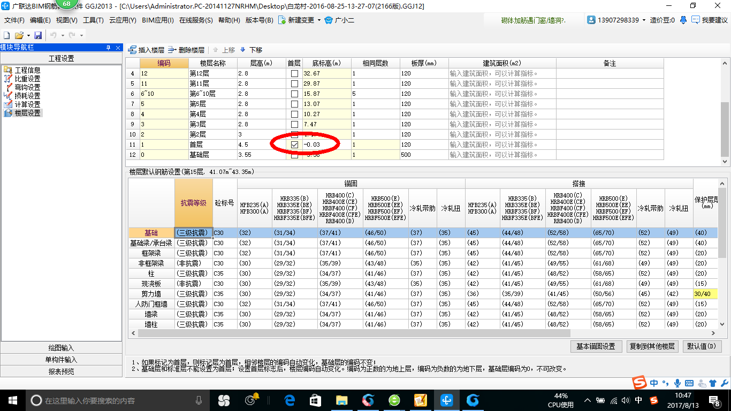The height and width of the screenshot is (411, 731).
Task: Click the Sogou input method S icon
Action: tap(640, 383)
